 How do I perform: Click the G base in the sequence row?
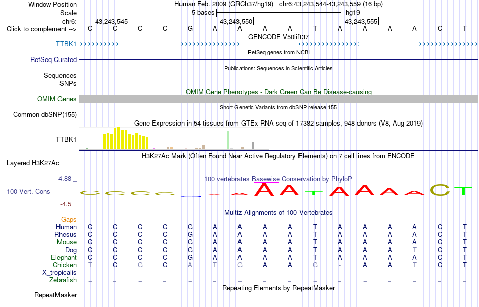(x=190, y=29)
